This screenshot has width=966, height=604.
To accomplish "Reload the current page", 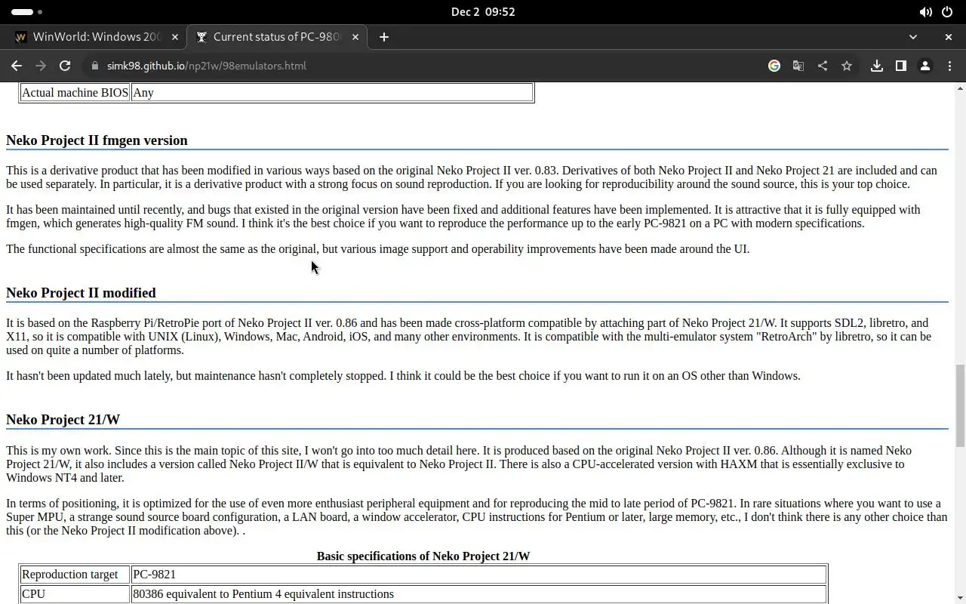I will 65,66.
